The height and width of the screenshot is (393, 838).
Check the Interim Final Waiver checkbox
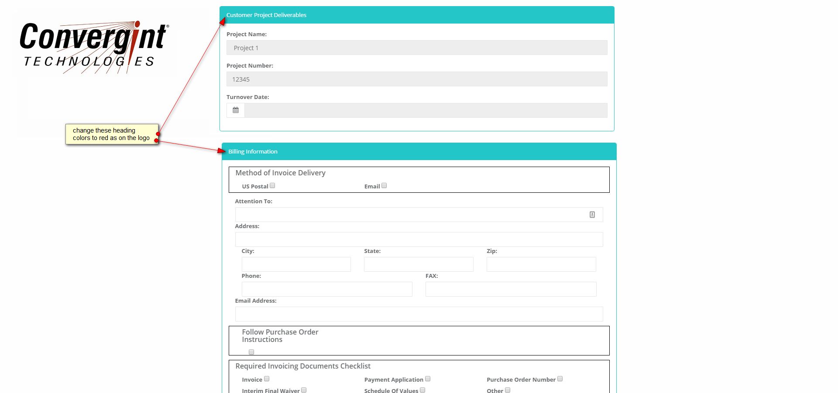click(304, 390)
